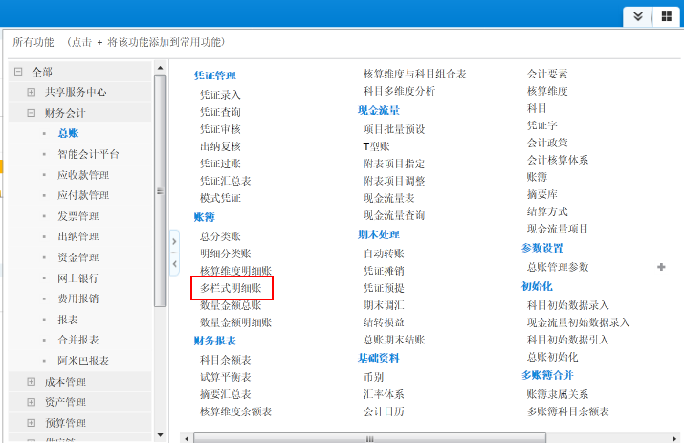The width and height of the screenshot is (684, 443).
Task: Open the 凭证录入 function link
Action: point(220,95)
